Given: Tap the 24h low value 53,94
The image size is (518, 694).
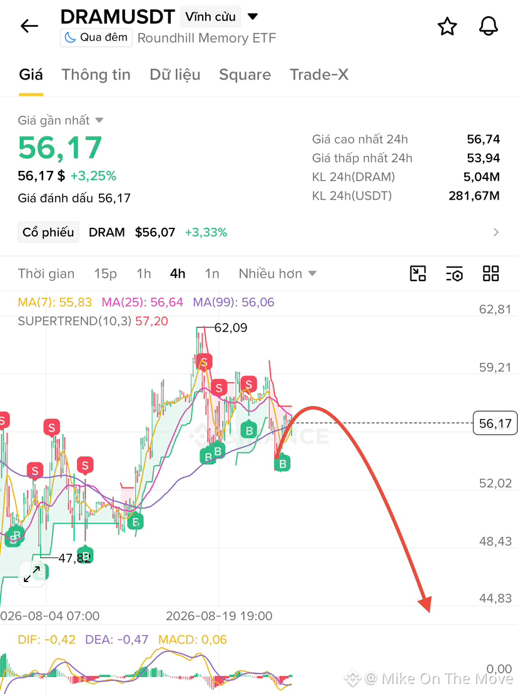Looking at the screenshot, I should [484, 158].
